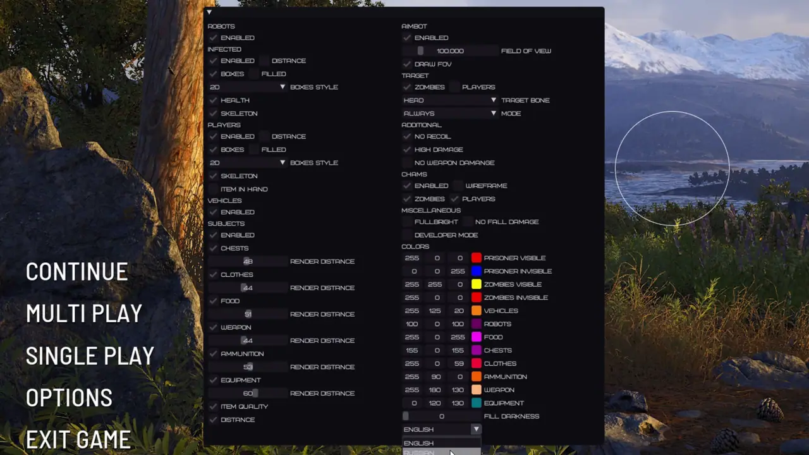Toggle the High Damage option
The image size is (809, 455).
[x=407, y=150]
